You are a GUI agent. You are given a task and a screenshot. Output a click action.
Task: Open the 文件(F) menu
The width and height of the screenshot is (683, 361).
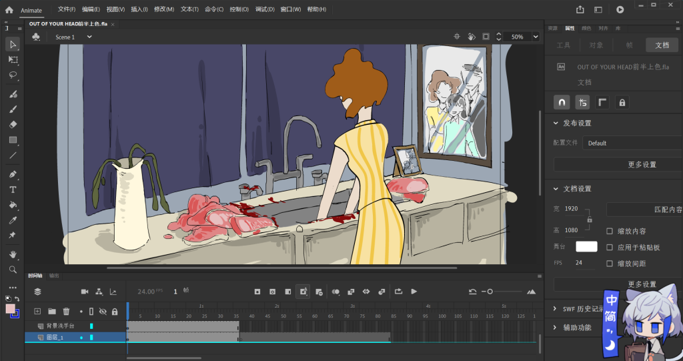coord(67,9)
